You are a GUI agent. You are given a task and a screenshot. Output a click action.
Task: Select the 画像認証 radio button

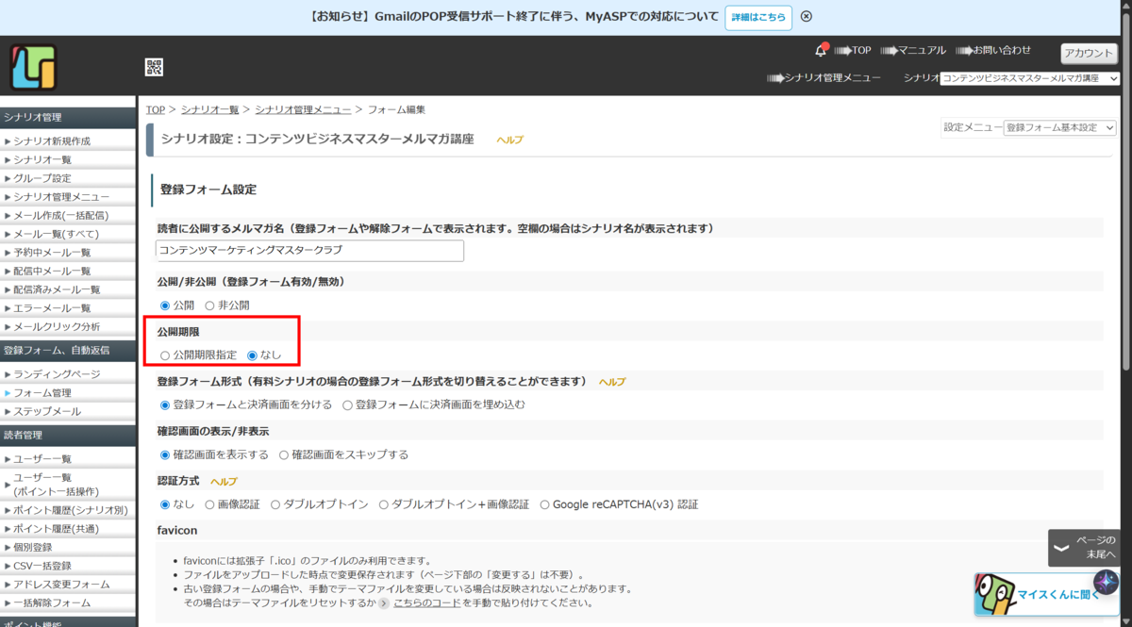click(x=209, y=504)
